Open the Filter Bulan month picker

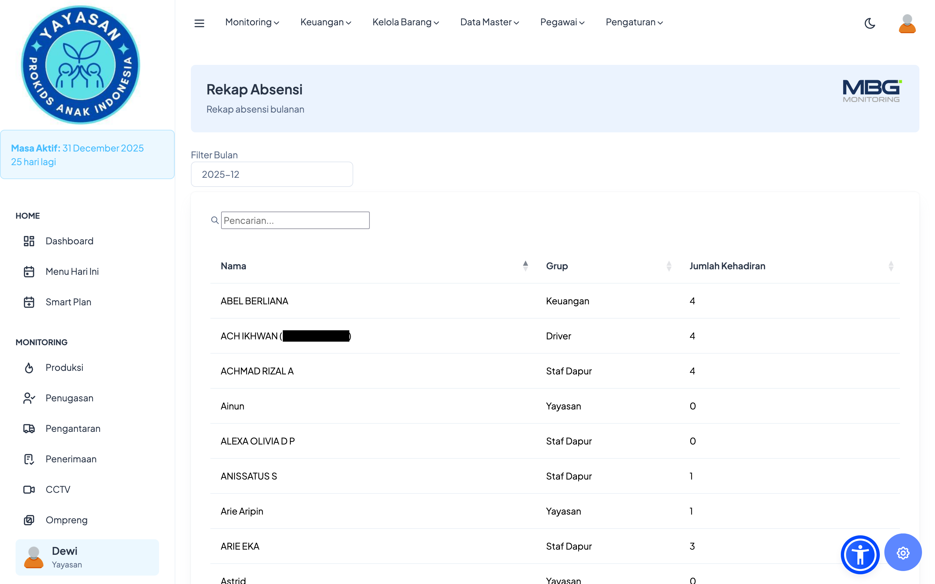(x=272, y=174)
